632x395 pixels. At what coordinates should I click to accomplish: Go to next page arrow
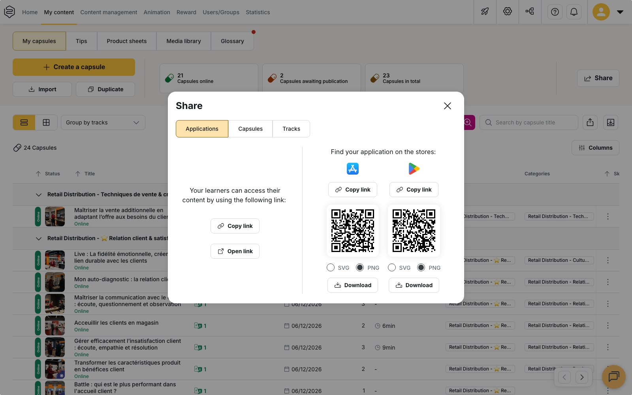(582, 377)
